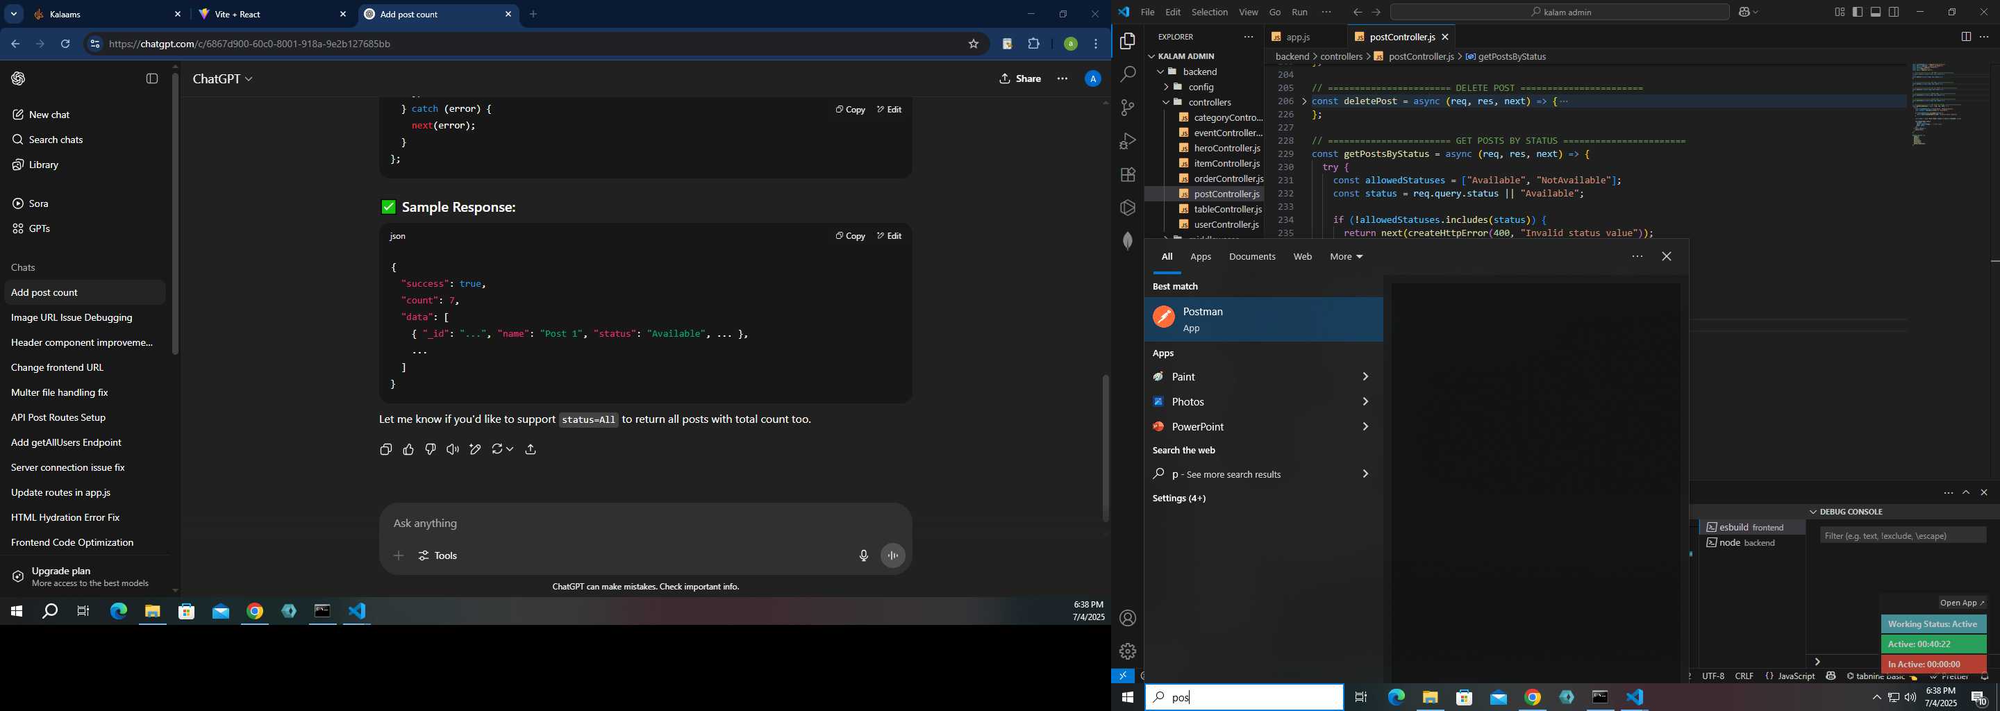
Task: Open VS Code Selection menu
Action: pyautogui.click(x=1210, y=12)
